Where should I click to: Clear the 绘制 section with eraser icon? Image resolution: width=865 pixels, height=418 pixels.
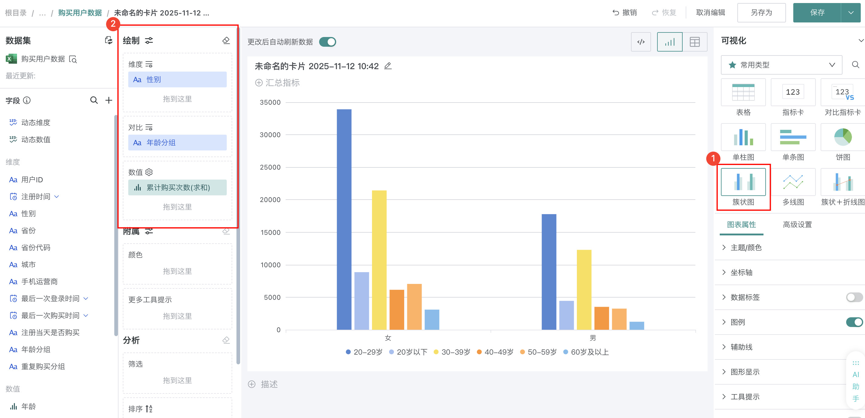[x=226, y=41]
